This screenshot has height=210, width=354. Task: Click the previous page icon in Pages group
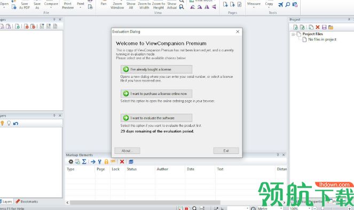point(232,4)
